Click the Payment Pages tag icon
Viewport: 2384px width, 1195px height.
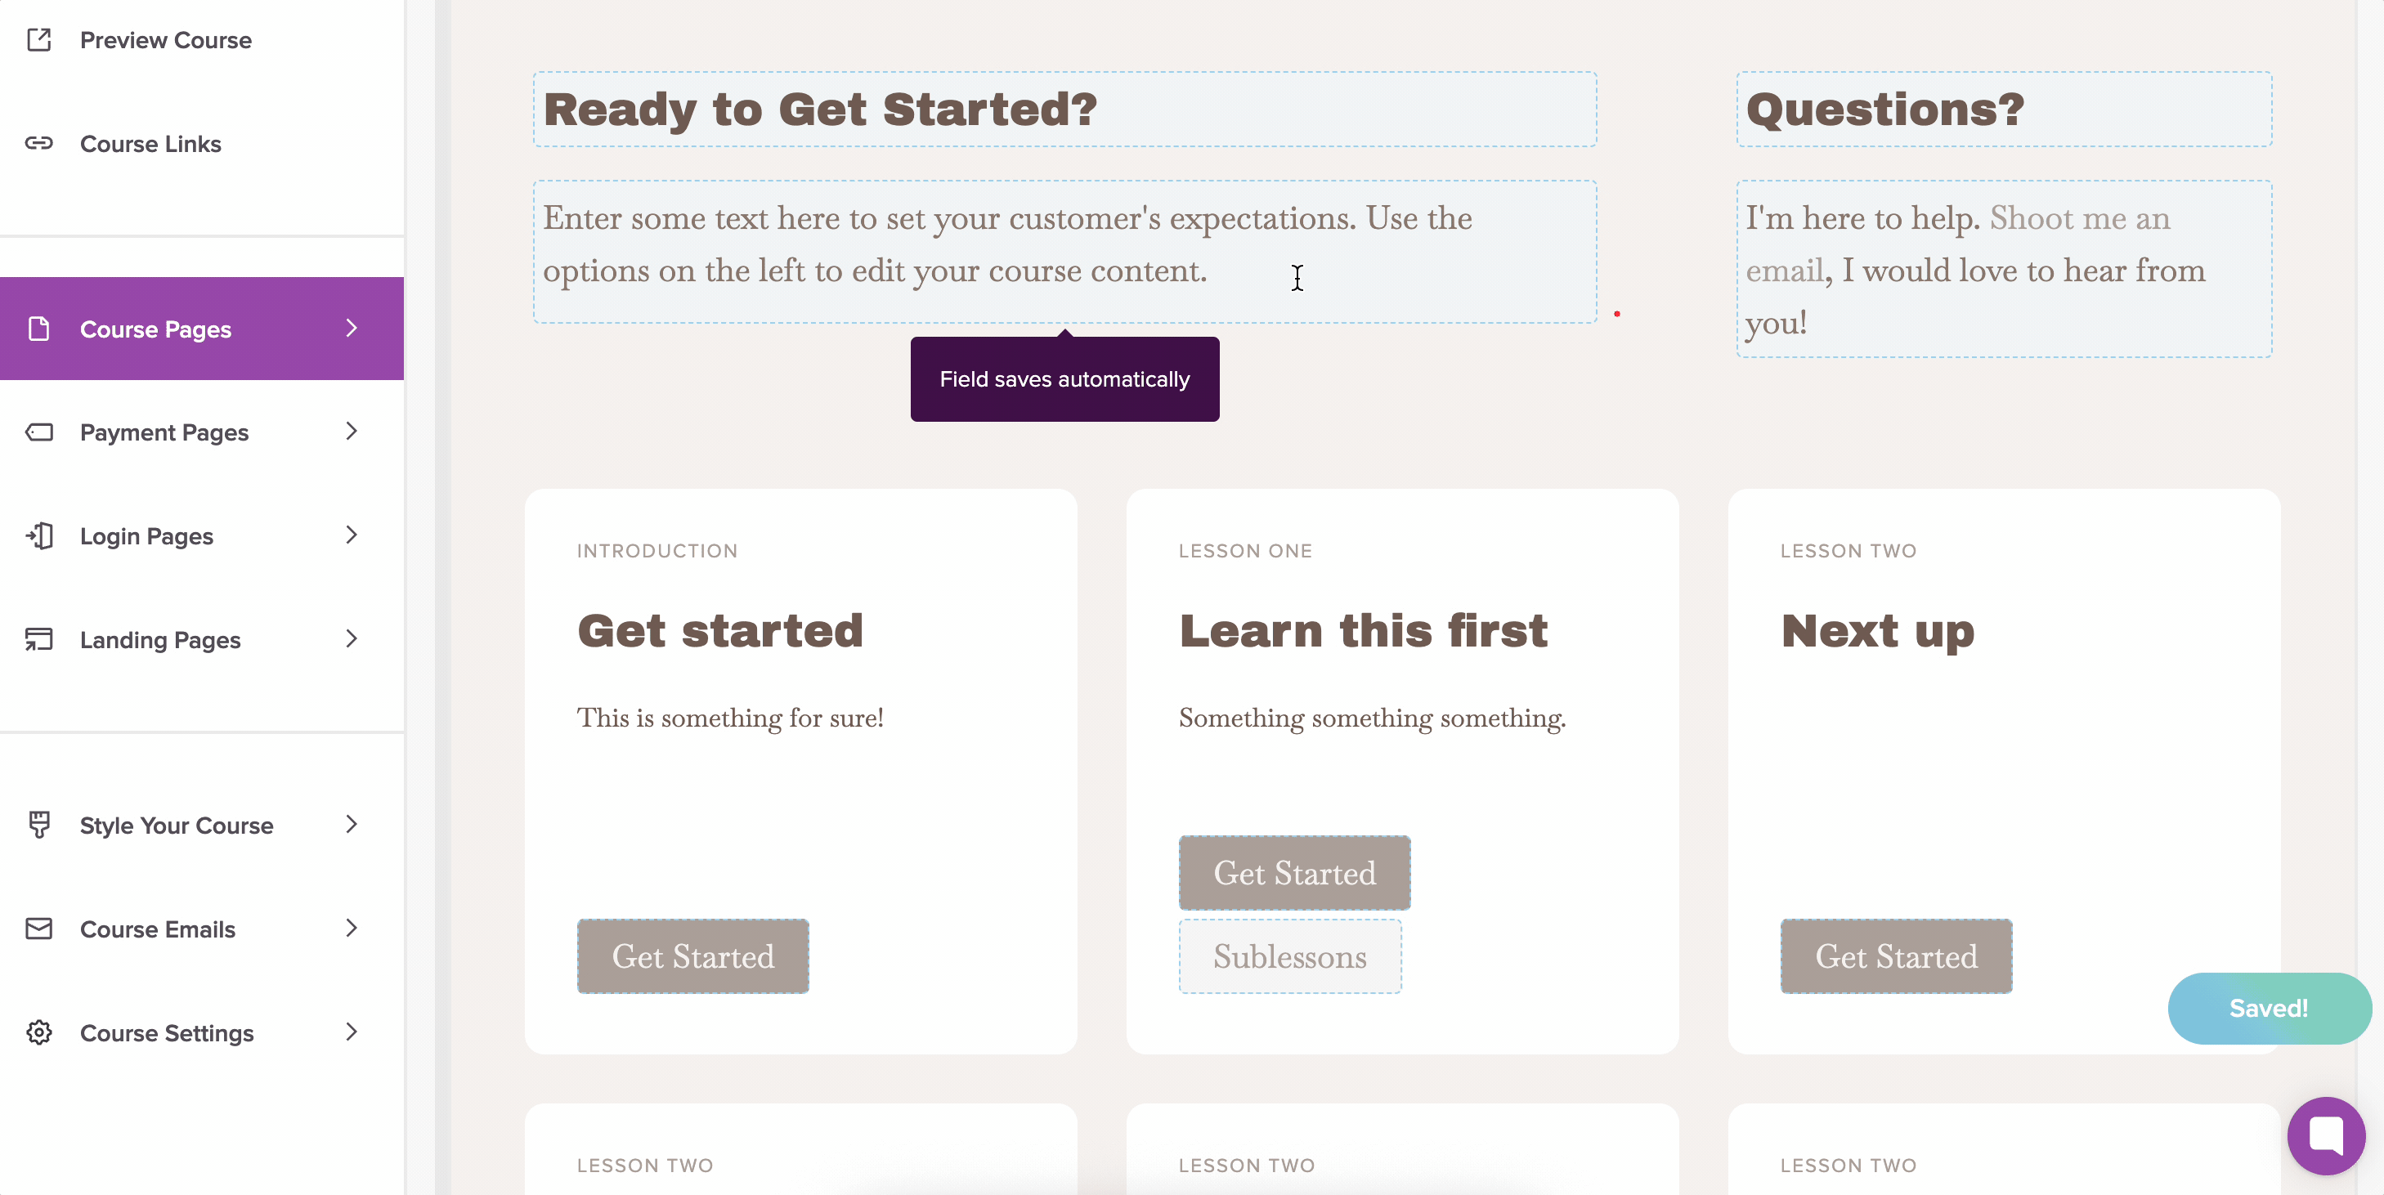click(39, 432)
